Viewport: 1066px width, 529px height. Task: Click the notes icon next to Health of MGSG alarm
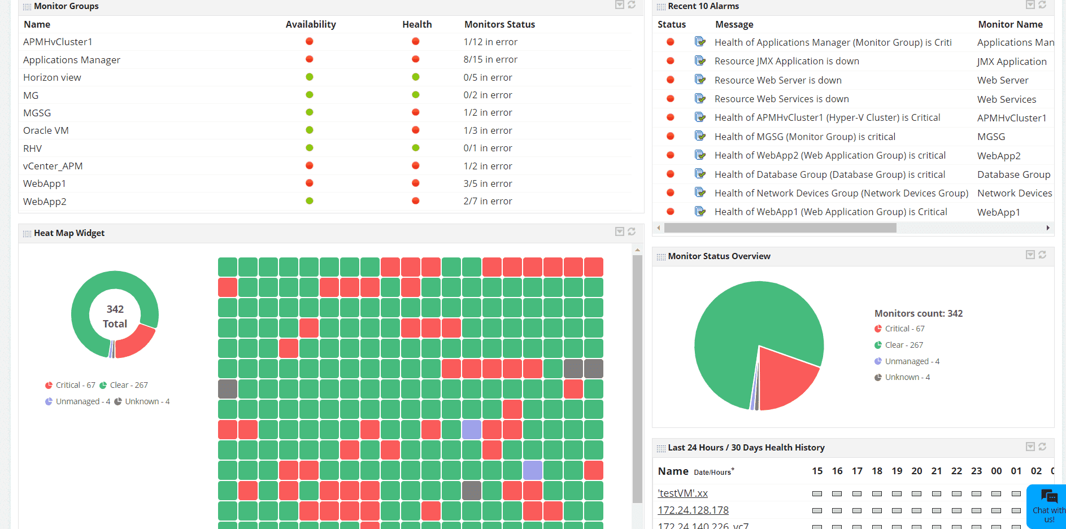[700, 135]
